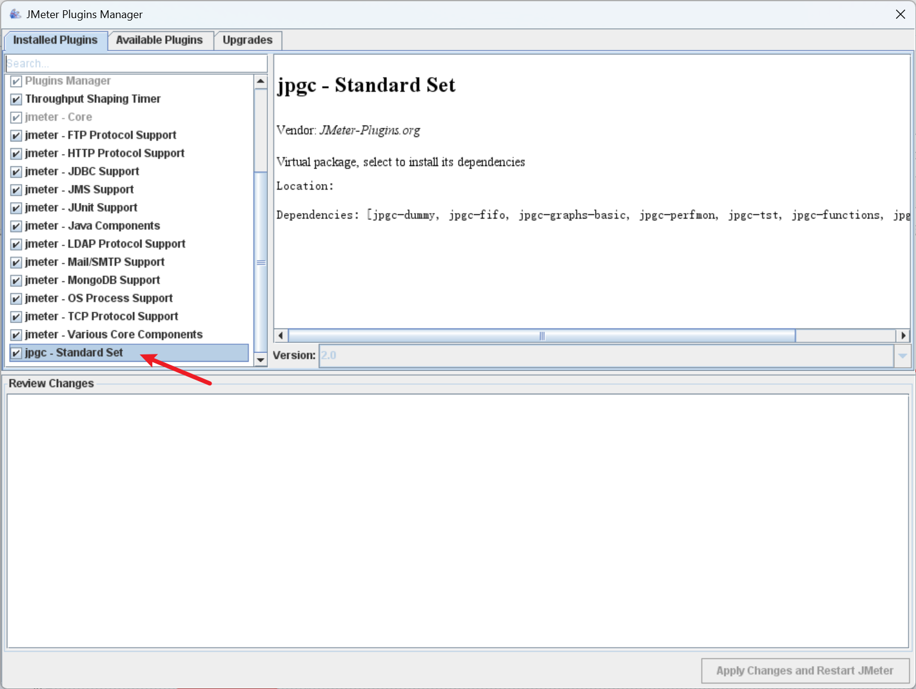916x689 pixels.
Task: Uncheck jmeter - LDAP Protocol Support checkbox
Action: coord(16,244)
